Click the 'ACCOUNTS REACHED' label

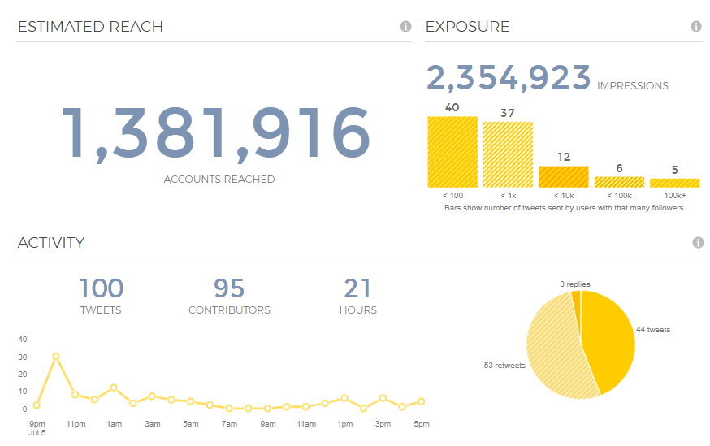tap(219, 180)
